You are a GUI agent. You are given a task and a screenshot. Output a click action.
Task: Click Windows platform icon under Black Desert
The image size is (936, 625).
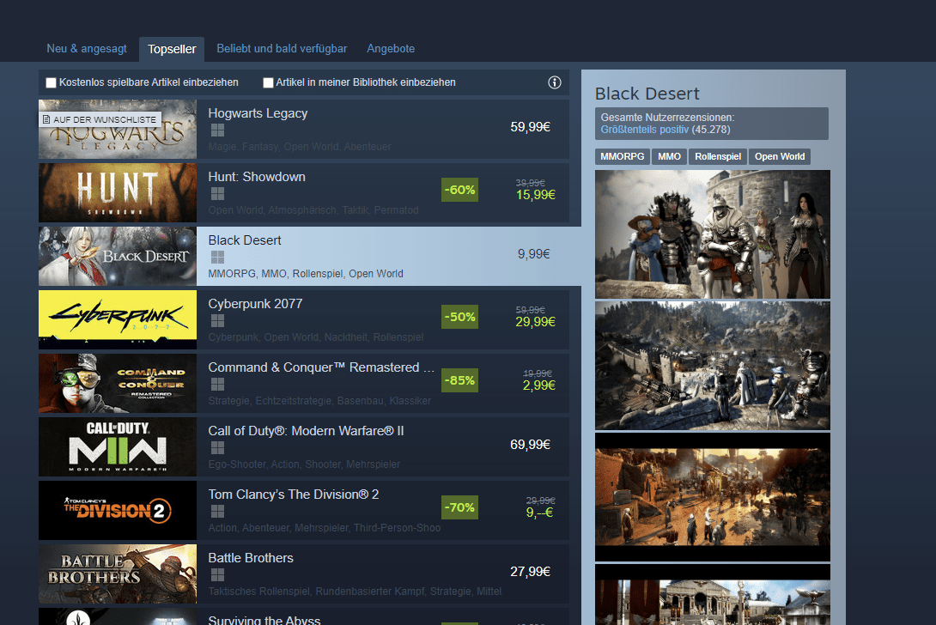click(217, 257)
